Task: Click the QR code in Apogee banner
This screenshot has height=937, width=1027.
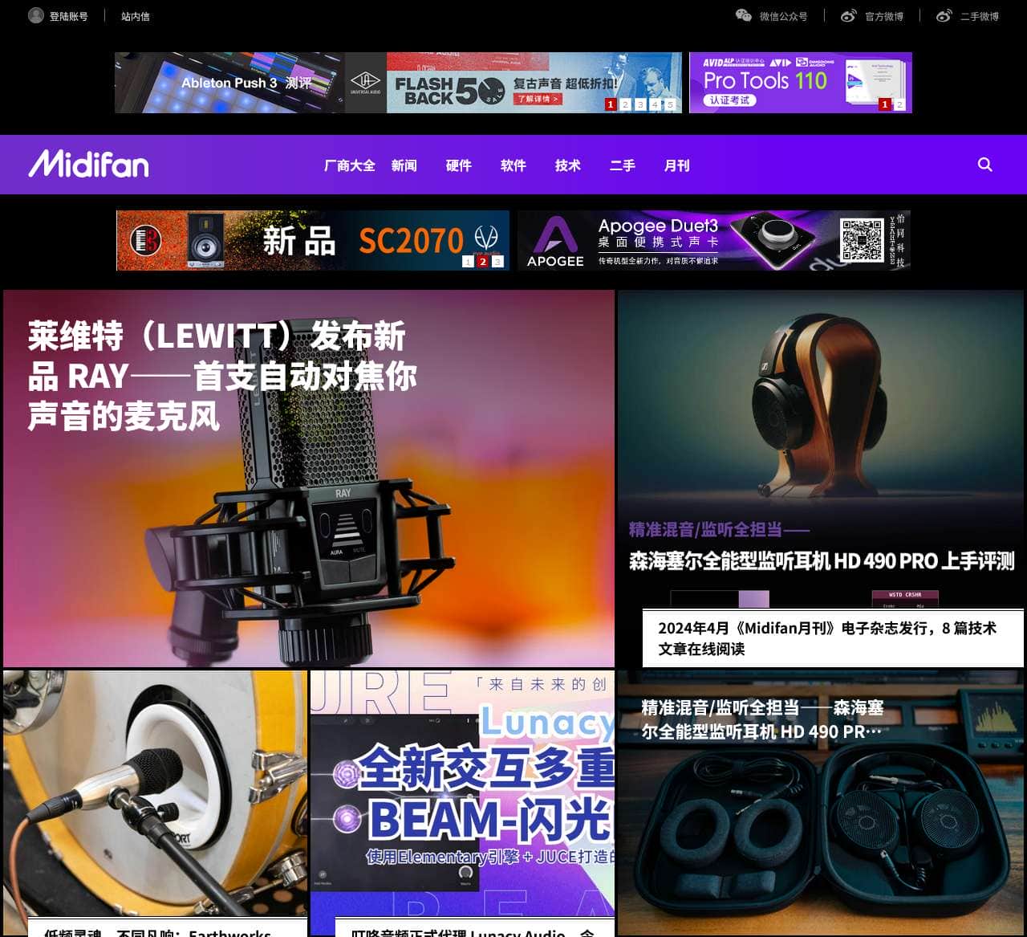Action: (x=862, y=239)
